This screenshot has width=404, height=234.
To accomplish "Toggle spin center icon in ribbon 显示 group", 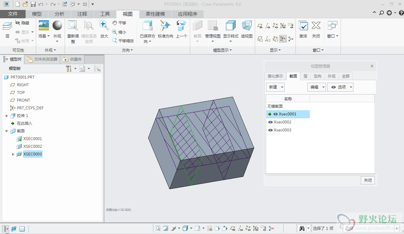I will coord(291,39).
